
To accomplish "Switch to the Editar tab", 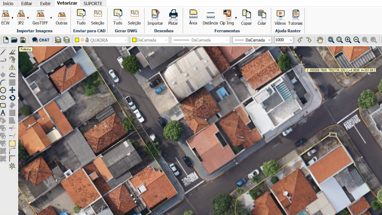I will (27, 4).
